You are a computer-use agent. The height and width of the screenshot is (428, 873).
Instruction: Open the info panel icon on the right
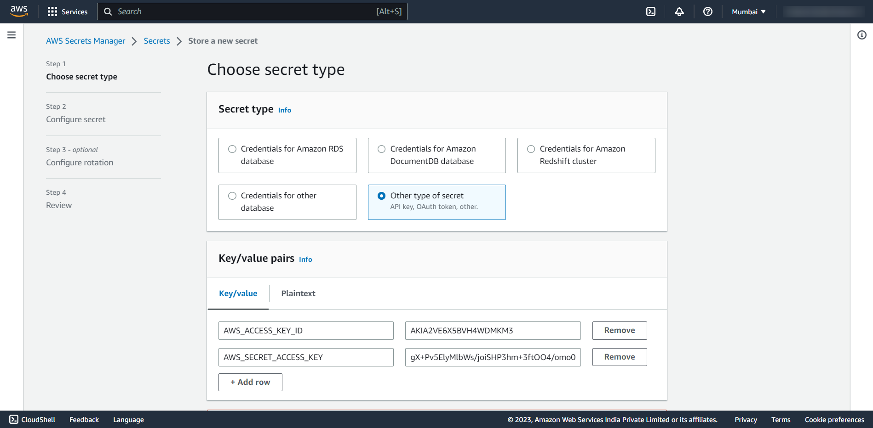click(x=862, y=35)
